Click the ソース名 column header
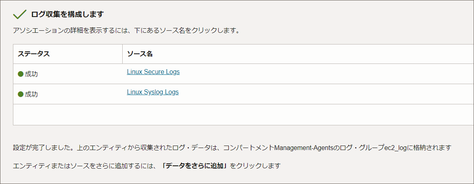The image size is (474, 184). pyautogui.click(x=140, y=54)
